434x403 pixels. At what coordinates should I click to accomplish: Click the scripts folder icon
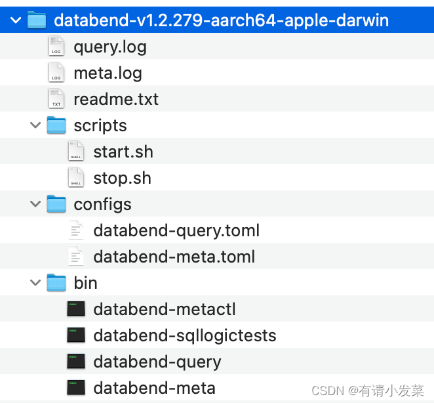57,125
